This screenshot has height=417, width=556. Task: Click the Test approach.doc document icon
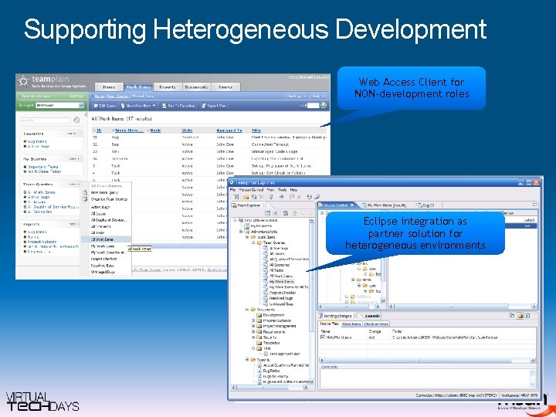tap(266, 354)
